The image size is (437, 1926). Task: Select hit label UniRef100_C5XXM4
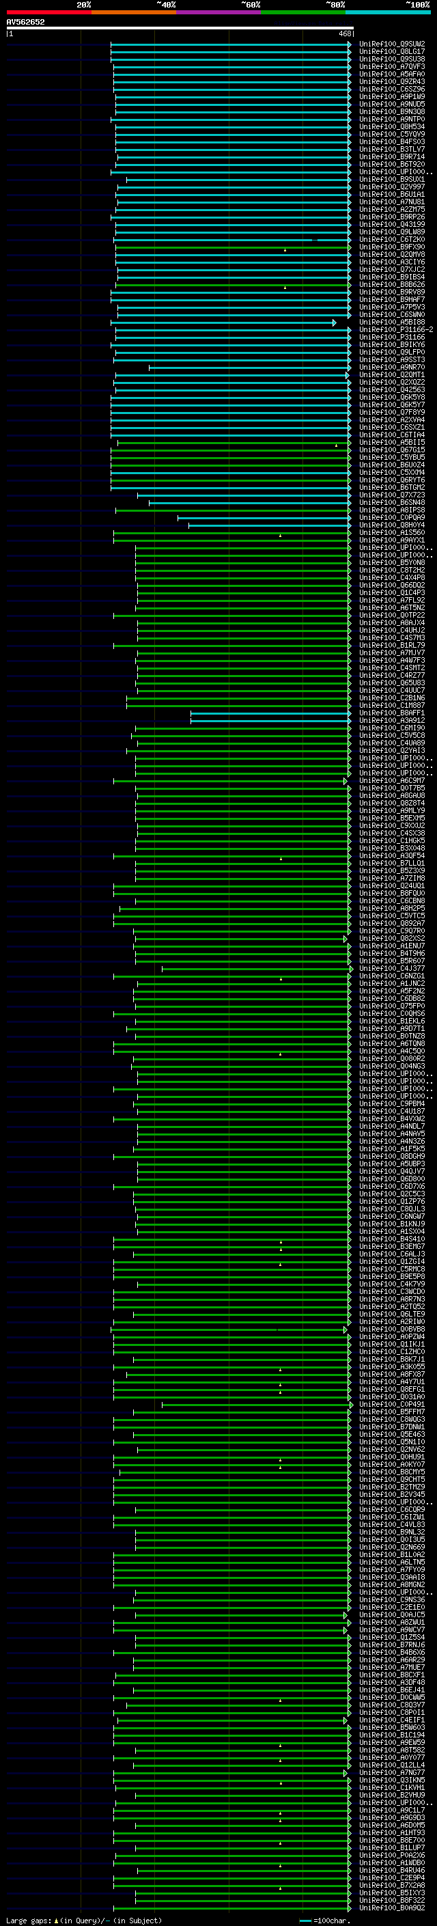pos(392,473)
